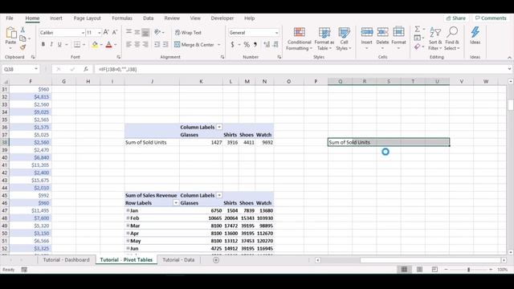514x289 pixels.
Task: Click the Insert Function fx icon
Action: point(86,69)
